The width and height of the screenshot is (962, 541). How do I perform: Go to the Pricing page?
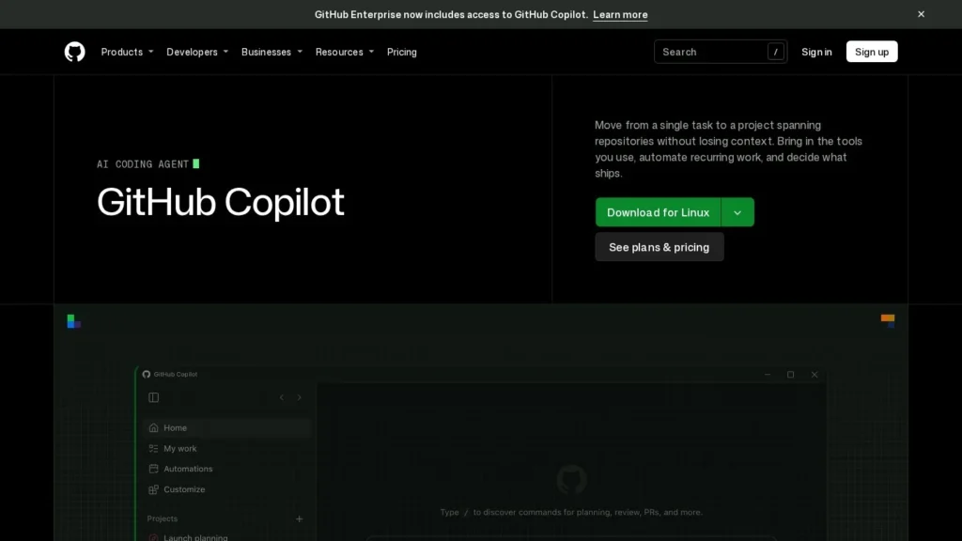tap(402, 52)
